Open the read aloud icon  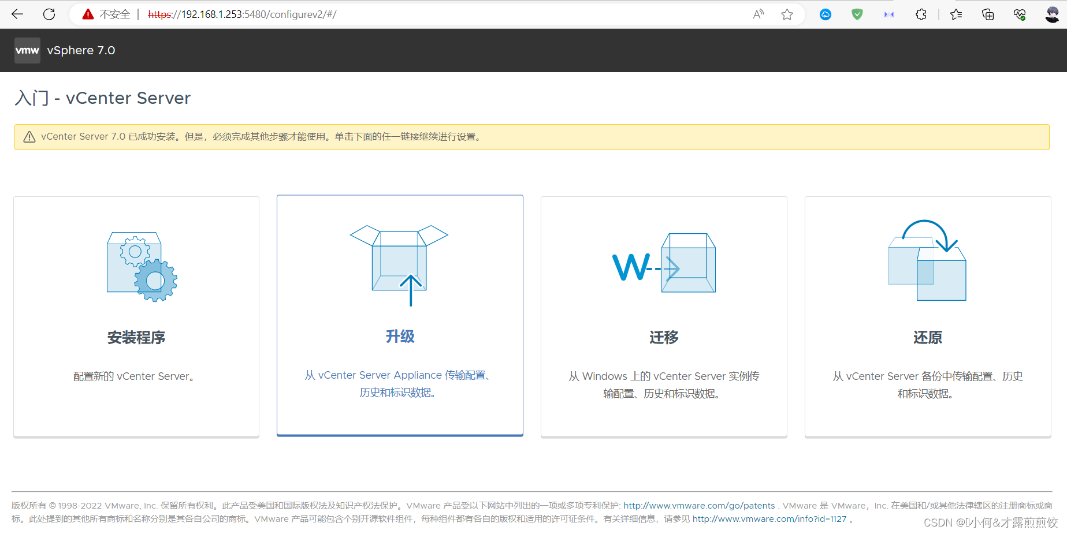point(759,14)
